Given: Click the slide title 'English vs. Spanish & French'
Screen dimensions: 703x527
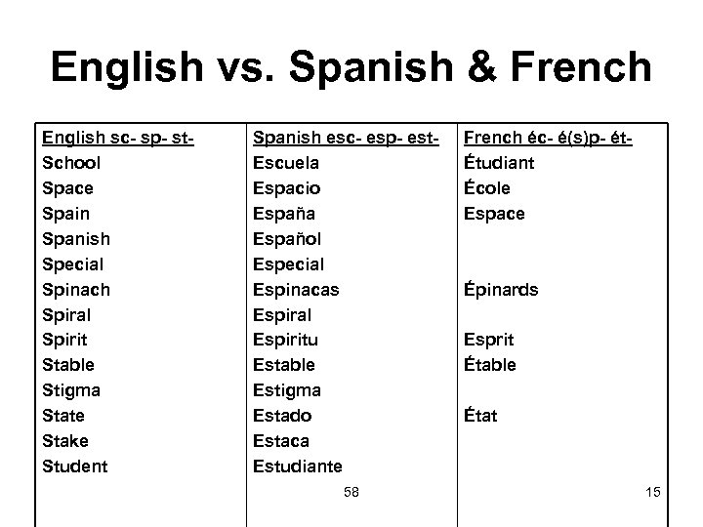Looking at the screenshot, I should pyautogui.click(x=351, y=66).
